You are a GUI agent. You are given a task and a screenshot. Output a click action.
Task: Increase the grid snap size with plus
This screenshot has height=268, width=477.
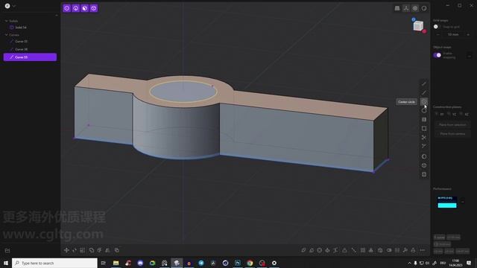tap(468, 35)
